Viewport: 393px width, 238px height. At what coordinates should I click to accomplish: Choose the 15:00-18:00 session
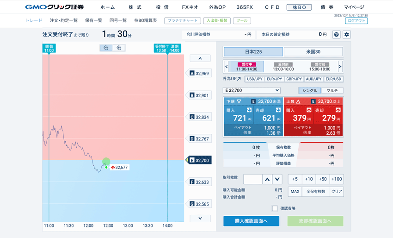[x=320, y=67]
